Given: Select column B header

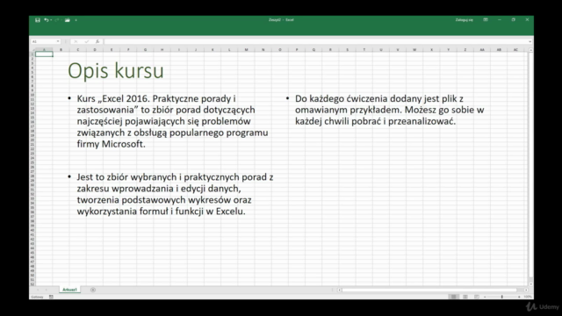Looking at the screenshot, I should point(61,50).
